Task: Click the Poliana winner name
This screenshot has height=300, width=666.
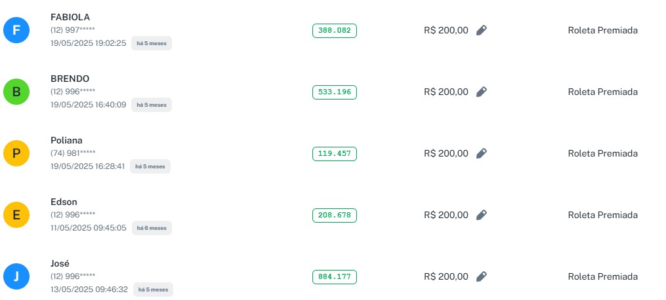Action: [66, 140]
